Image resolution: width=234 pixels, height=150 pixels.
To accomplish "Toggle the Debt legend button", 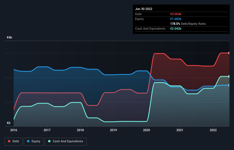I will point(13,141).
